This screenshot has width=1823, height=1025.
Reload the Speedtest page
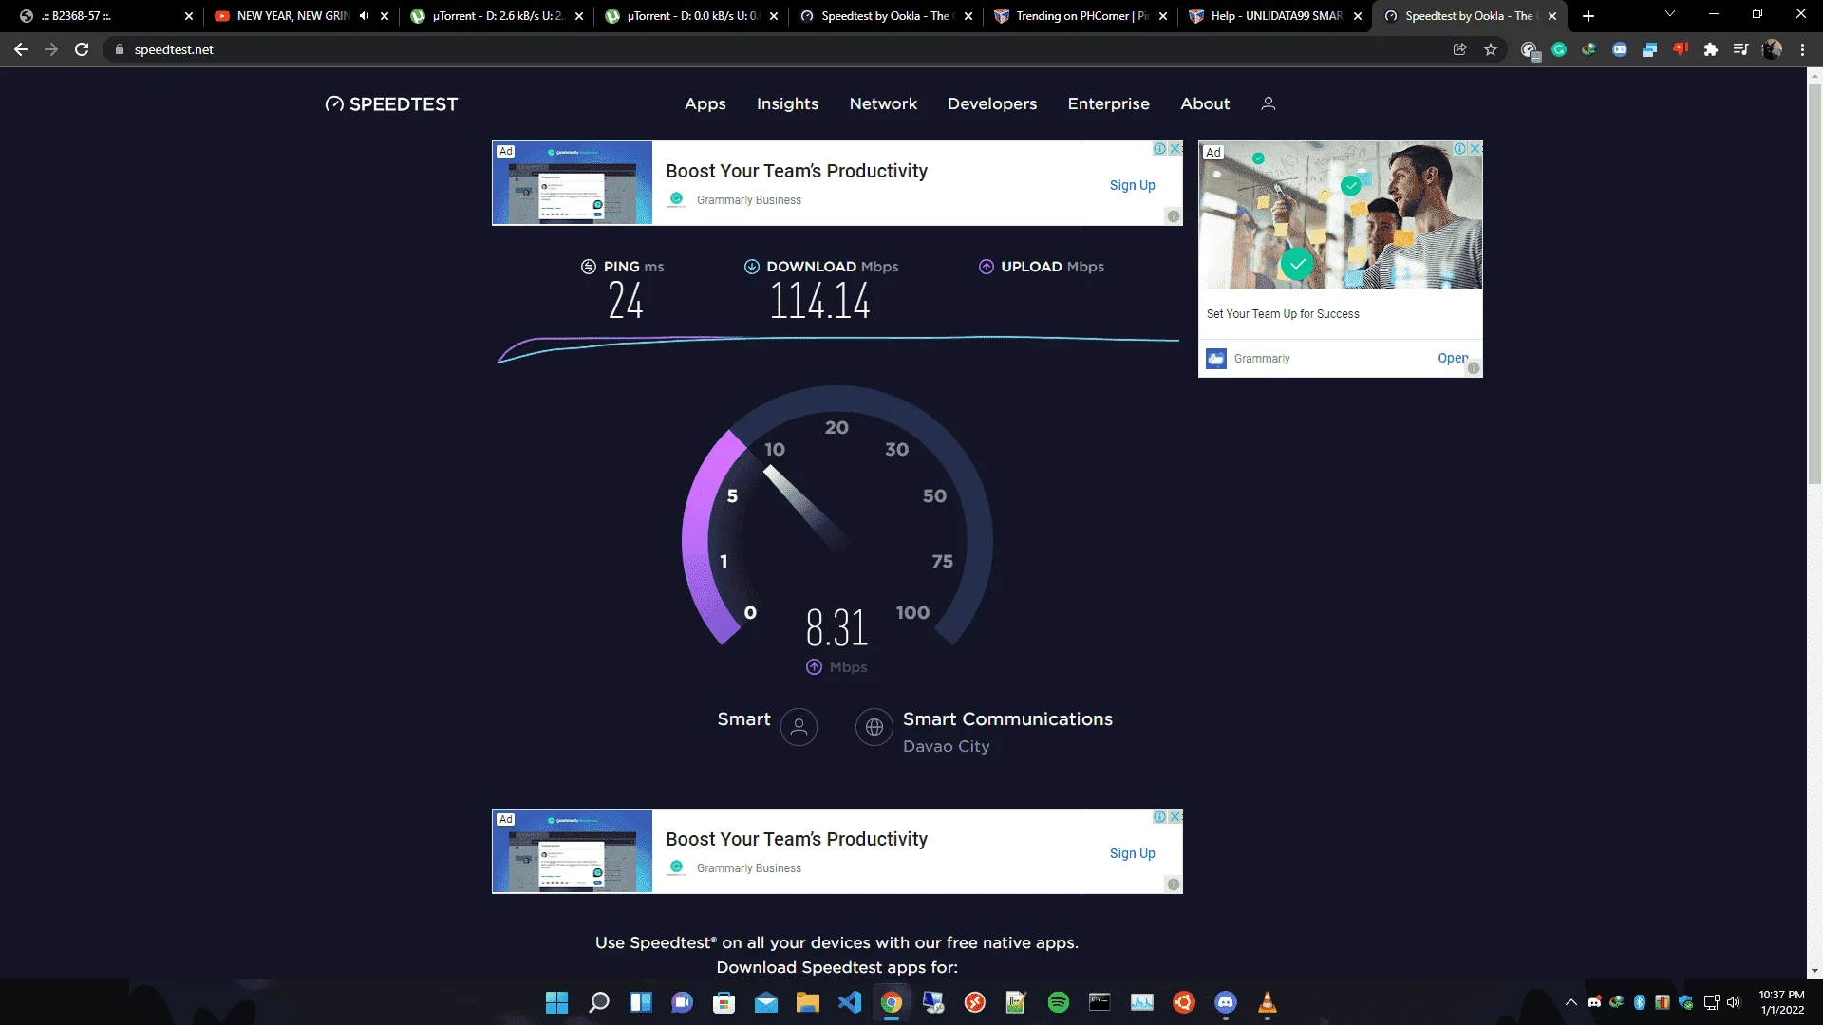[82, 49]
